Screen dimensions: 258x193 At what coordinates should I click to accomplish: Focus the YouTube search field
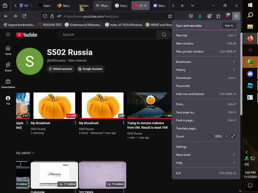(108, 35)
